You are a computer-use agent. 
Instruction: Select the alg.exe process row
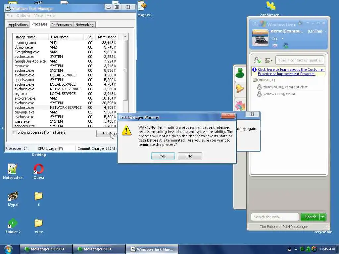66,94
